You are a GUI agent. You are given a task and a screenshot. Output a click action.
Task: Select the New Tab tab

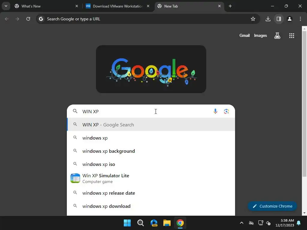[189, 6]
